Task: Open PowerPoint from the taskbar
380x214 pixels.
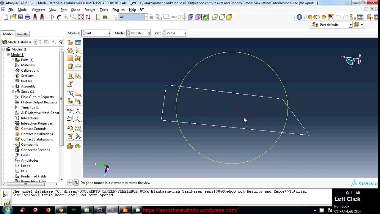Action: [35, 210]
